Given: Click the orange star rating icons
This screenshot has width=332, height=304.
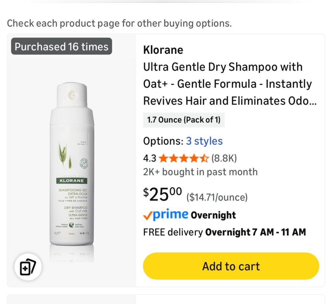Looking at the screenshot, I should point(184,158).
